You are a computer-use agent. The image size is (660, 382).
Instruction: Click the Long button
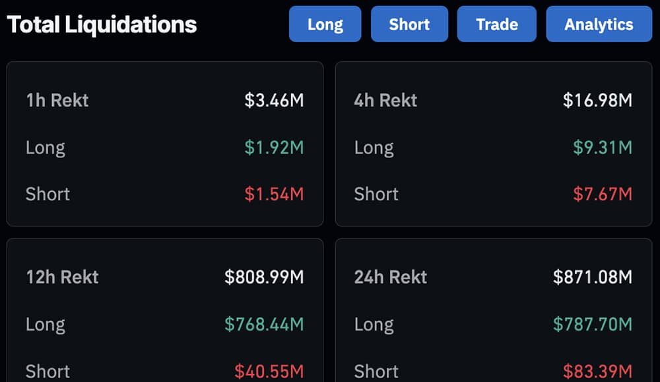[325, 24]
